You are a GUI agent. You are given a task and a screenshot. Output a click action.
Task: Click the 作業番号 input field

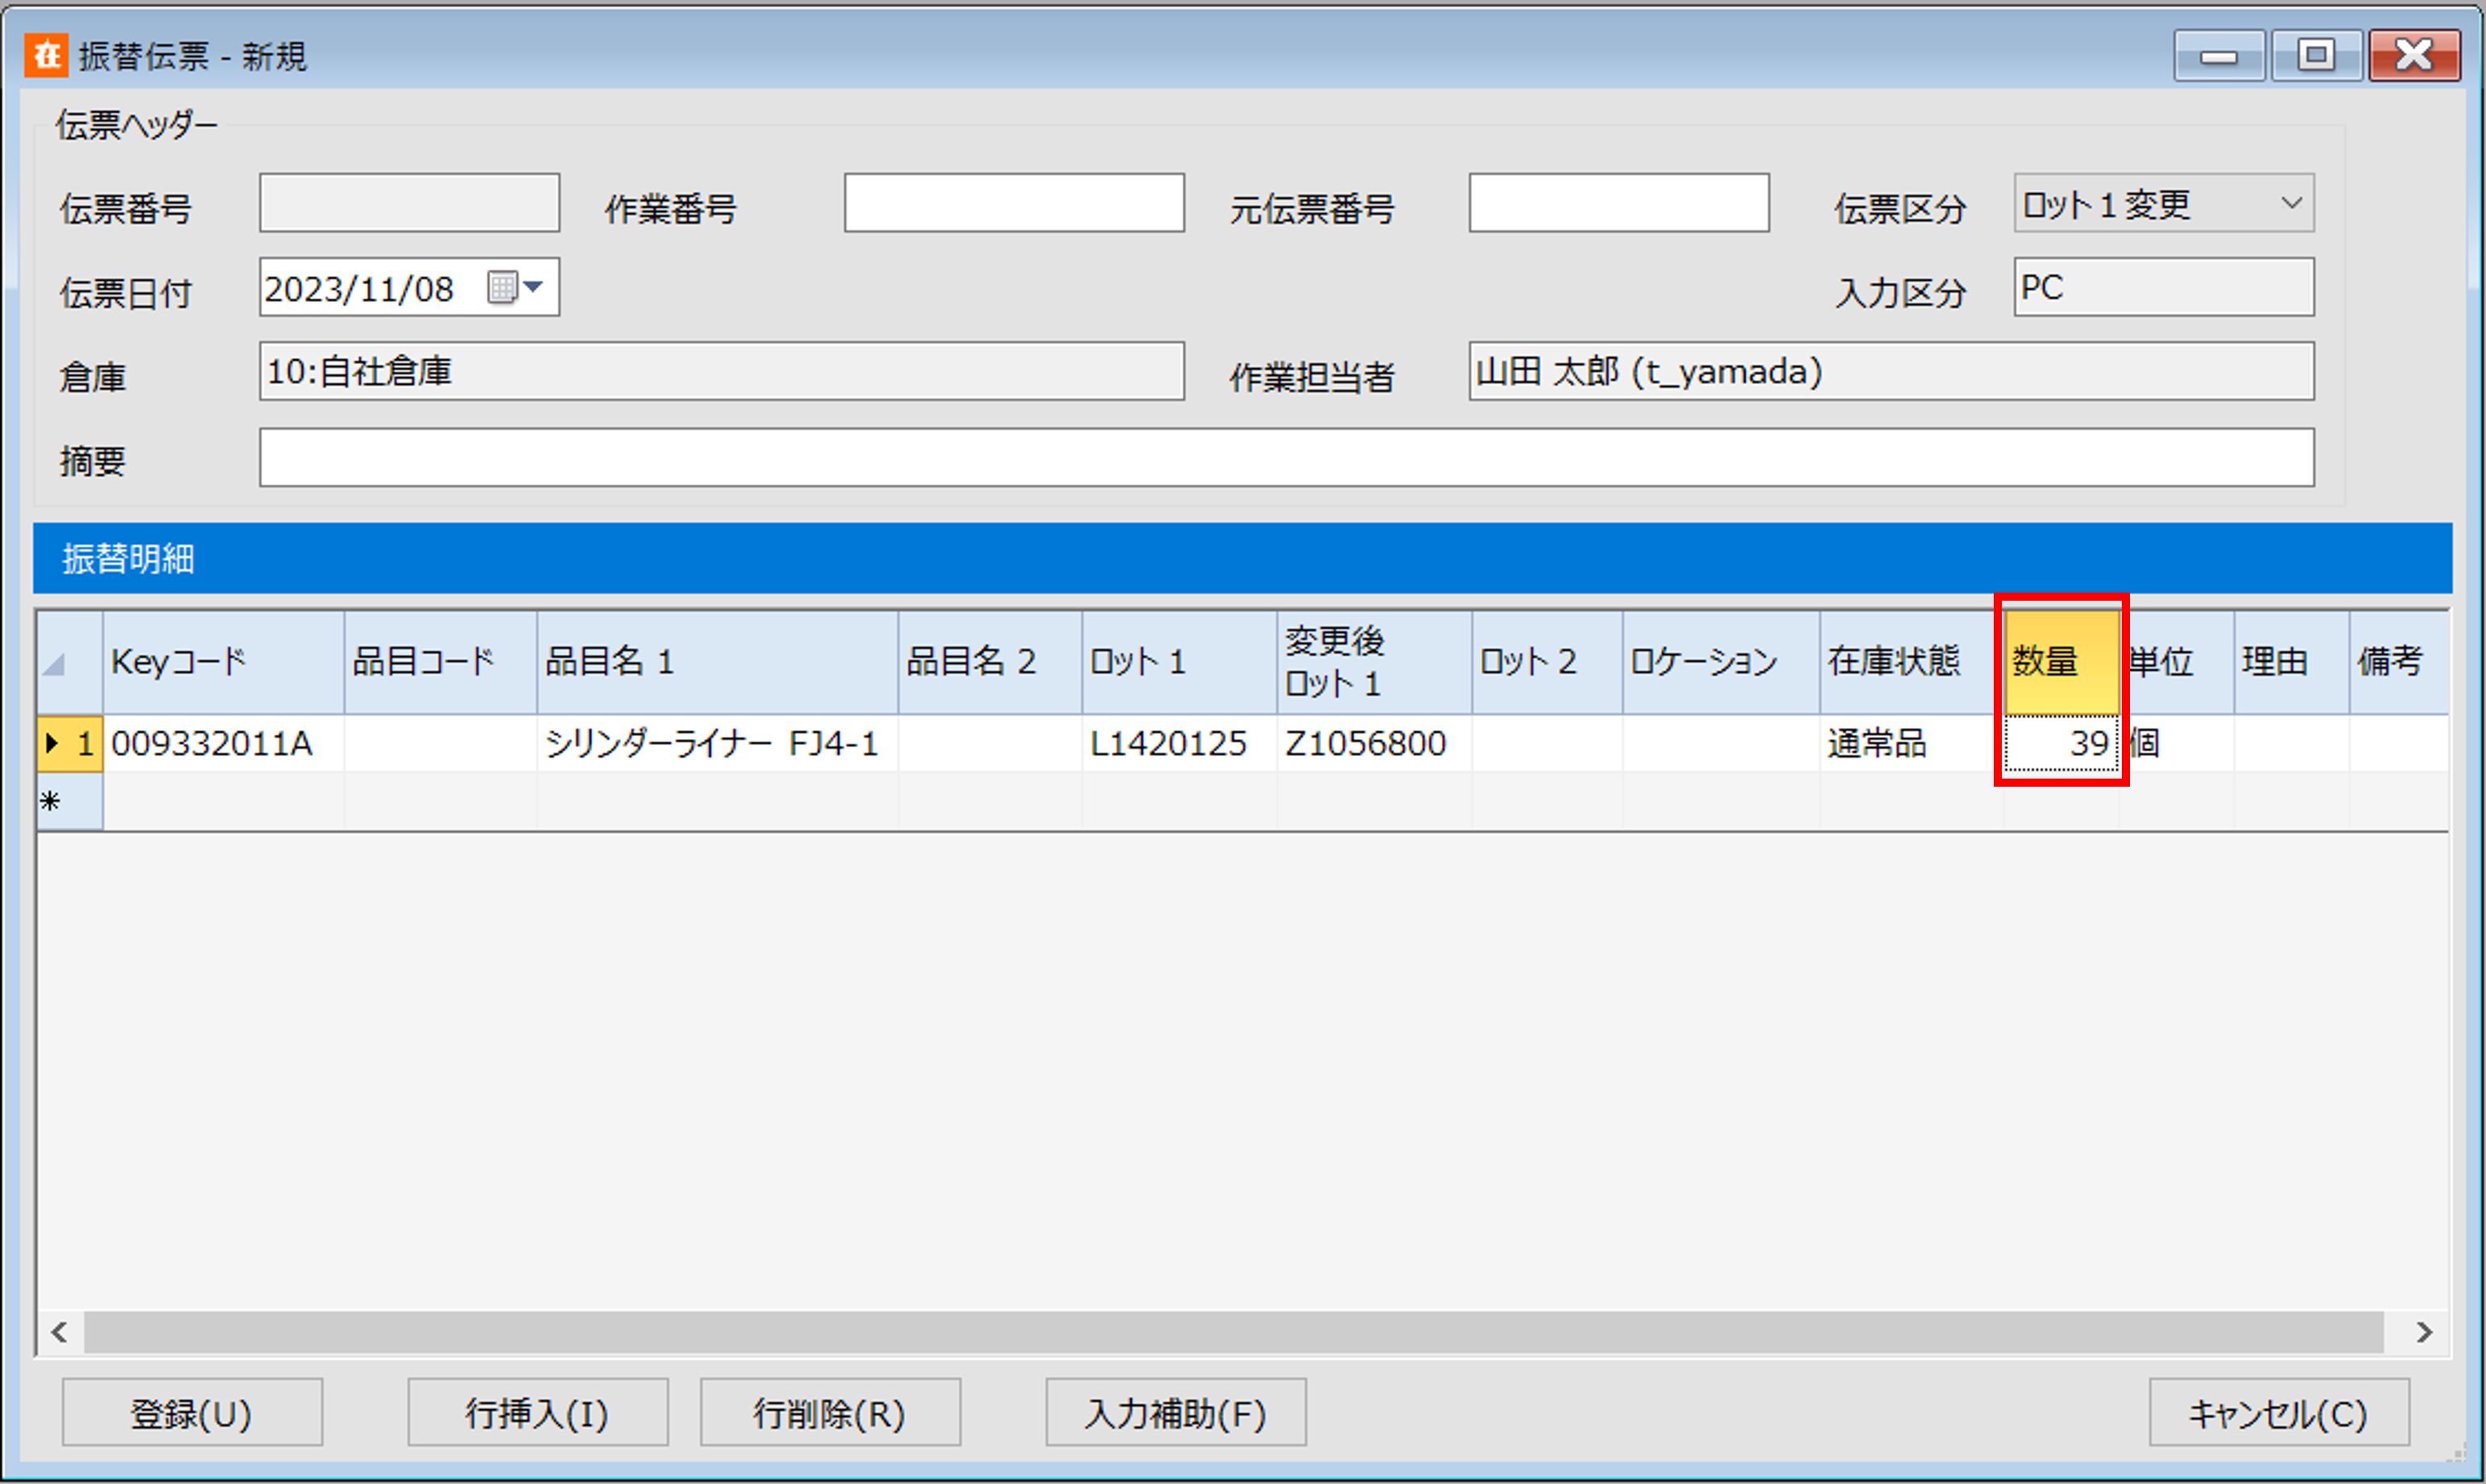click(1013, 203)
